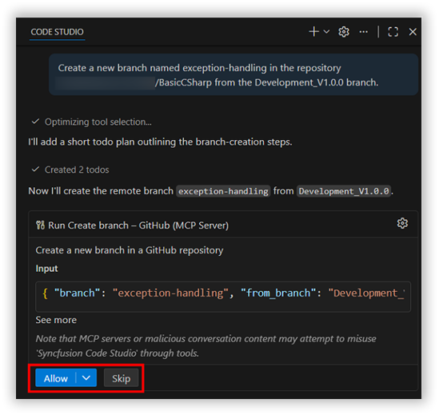Screen dimensions: 439x415
Task: Maximize the Code Studio panel
Action: (x=393, y=32)
